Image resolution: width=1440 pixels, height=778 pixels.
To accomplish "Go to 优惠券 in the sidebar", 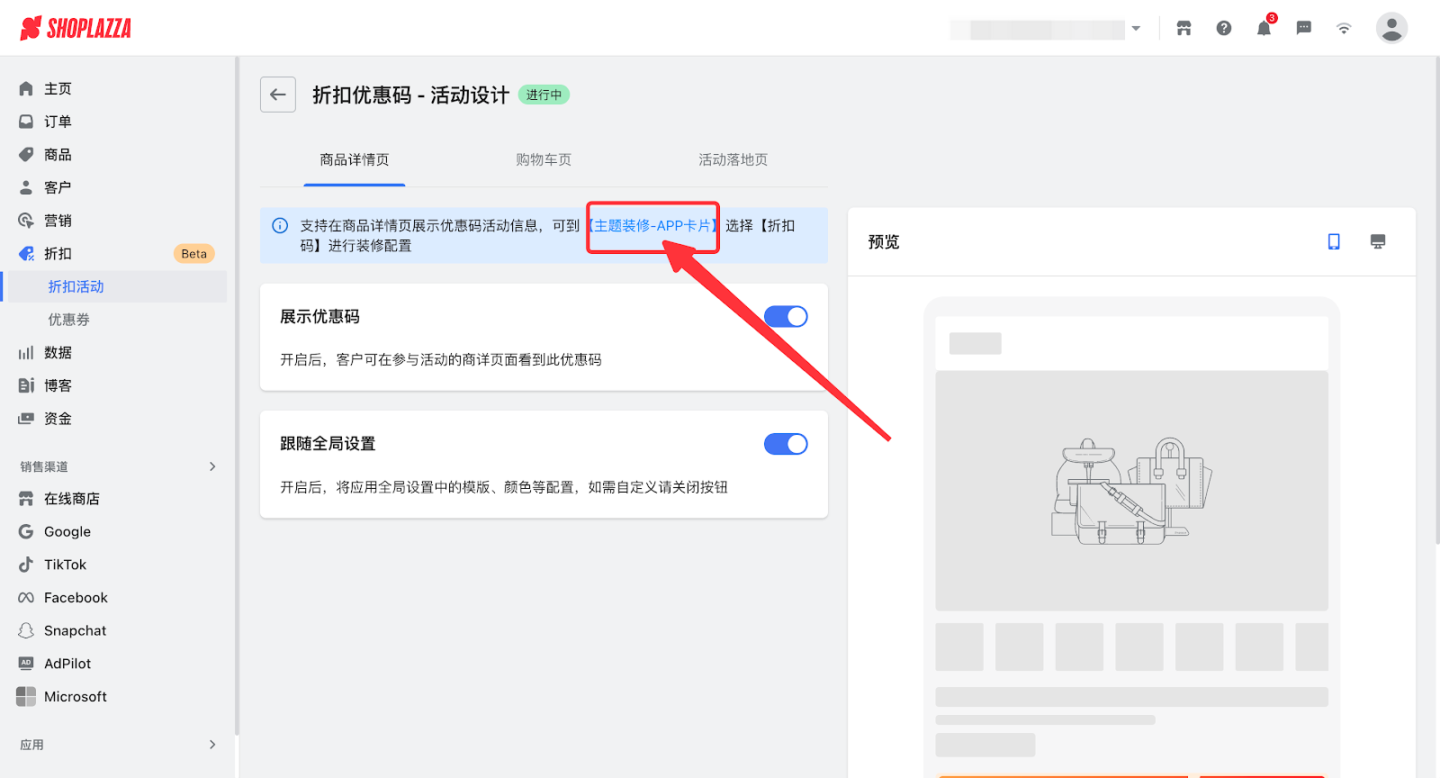I will pos(68,320).
